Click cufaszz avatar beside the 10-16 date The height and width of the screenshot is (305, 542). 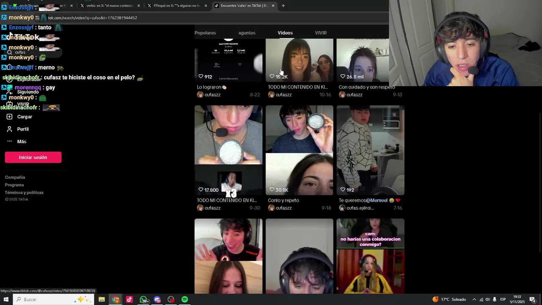tap(271, 94)
